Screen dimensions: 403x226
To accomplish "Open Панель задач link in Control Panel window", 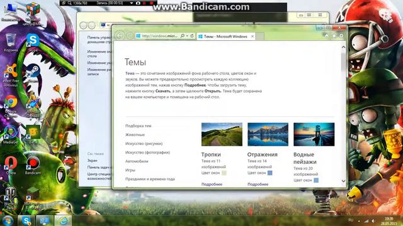I will (x=99, y=168).
